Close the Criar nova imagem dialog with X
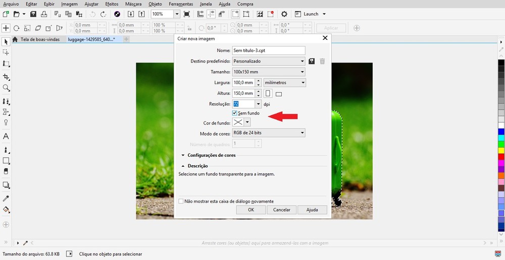 pos(325,38)
